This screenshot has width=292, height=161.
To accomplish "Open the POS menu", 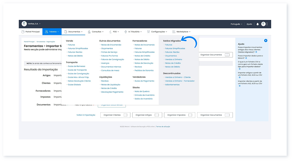I will (116, 32).
